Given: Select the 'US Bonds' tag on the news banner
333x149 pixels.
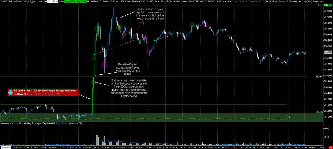Looking at the screenshot, I should click(x=39, y=94).
